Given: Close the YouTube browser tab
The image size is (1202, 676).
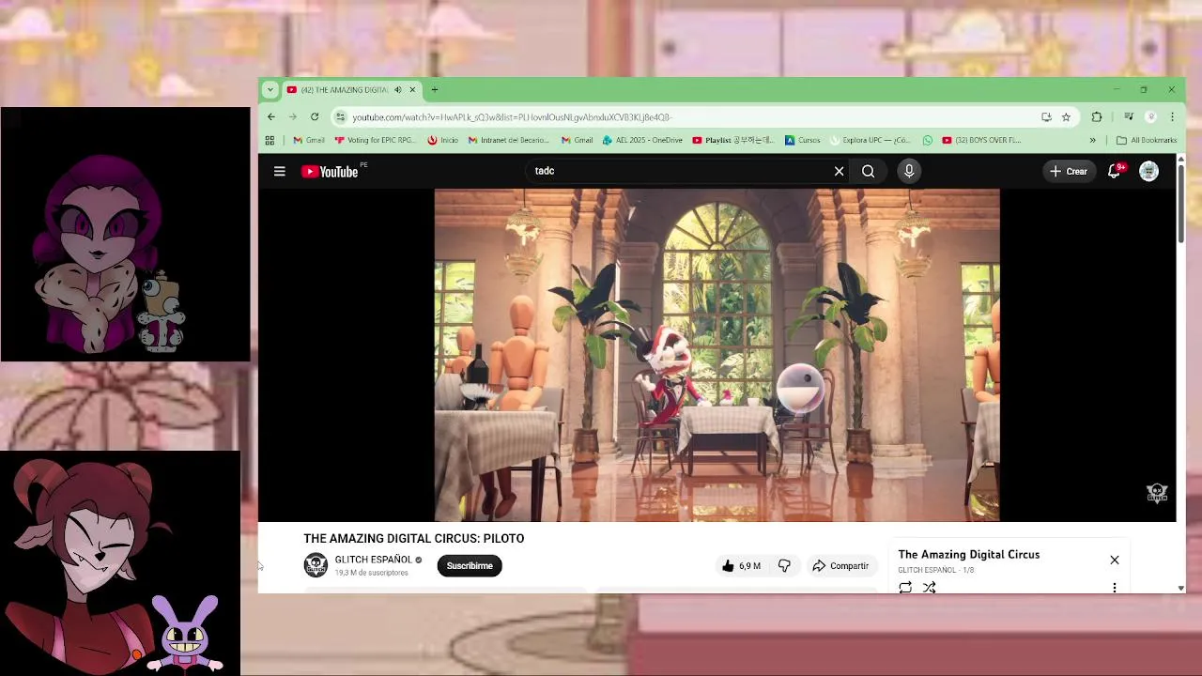Looking at the screenshot, I should point(411,90).
